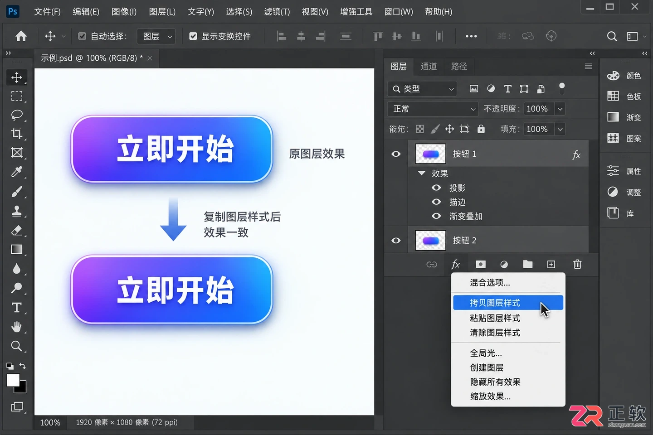Swap foreground and background colors
The height and width of the screenshot is (435, 653).
pos(23,366)
